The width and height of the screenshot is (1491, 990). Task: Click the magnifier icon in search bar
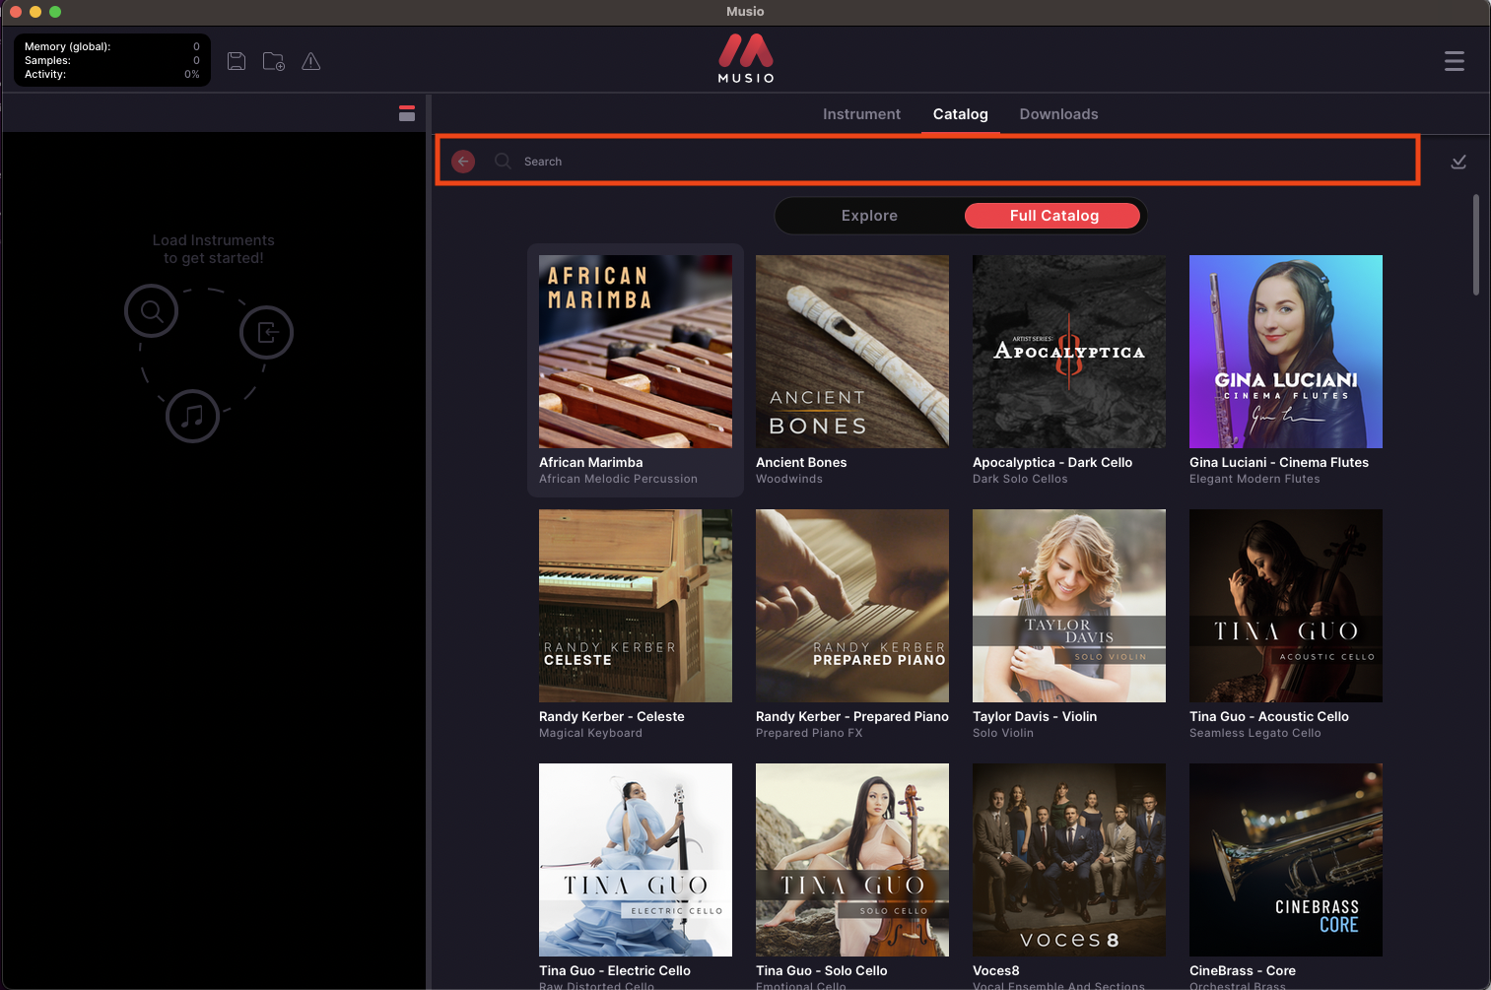pos(503,161)
